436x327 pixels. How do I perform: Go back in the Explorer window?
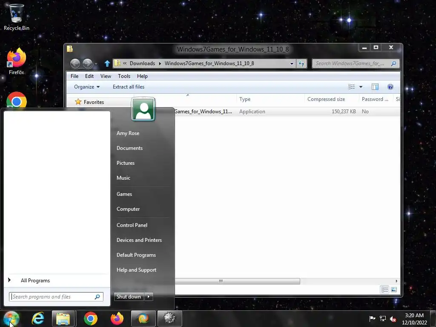pyautogui.click(x=75, y=64)
